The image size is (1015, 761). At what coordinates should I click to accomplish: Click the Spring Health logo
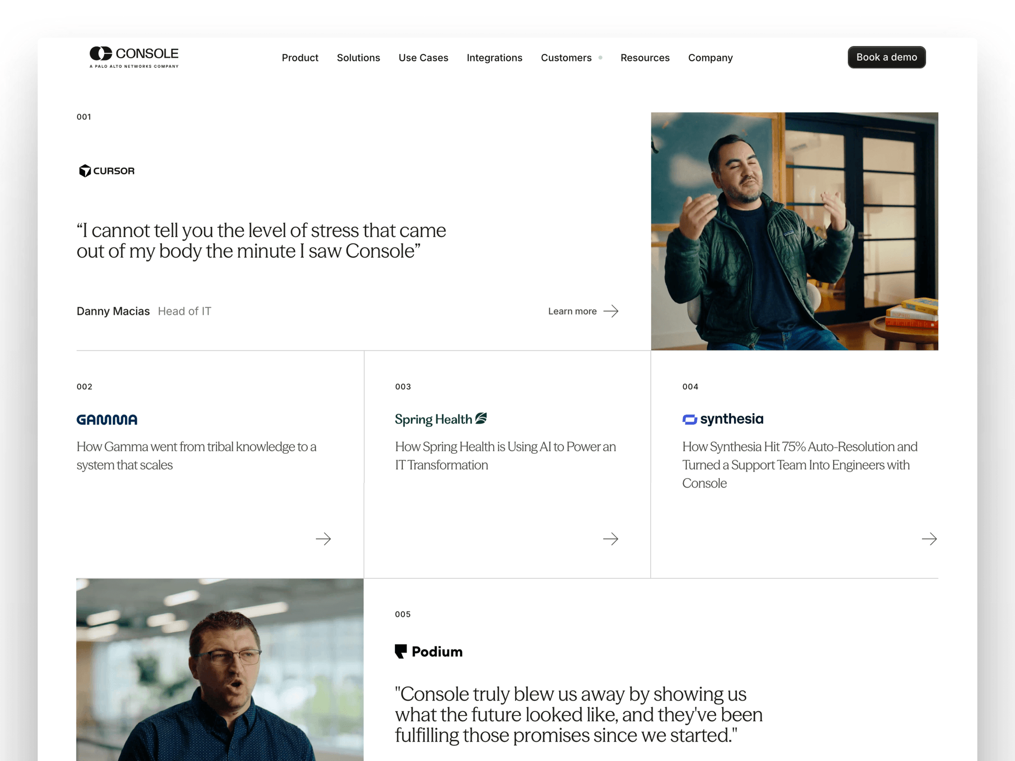click(x=441, y=419)
